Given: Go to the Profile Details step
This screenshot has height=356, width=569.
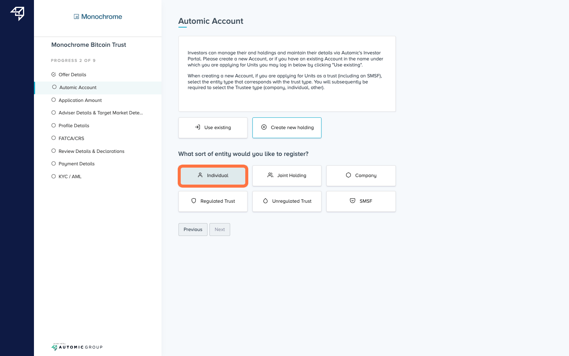Looking at the screenshot, I should 98,126.
